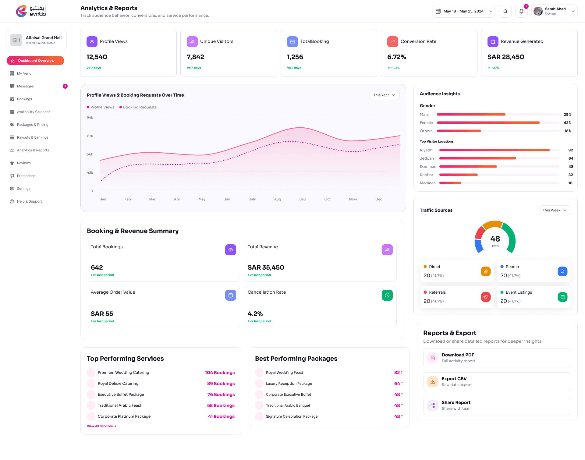The image size is (585, 460).
Task: Click the Share Report share icon
Action: coord(432,405)
